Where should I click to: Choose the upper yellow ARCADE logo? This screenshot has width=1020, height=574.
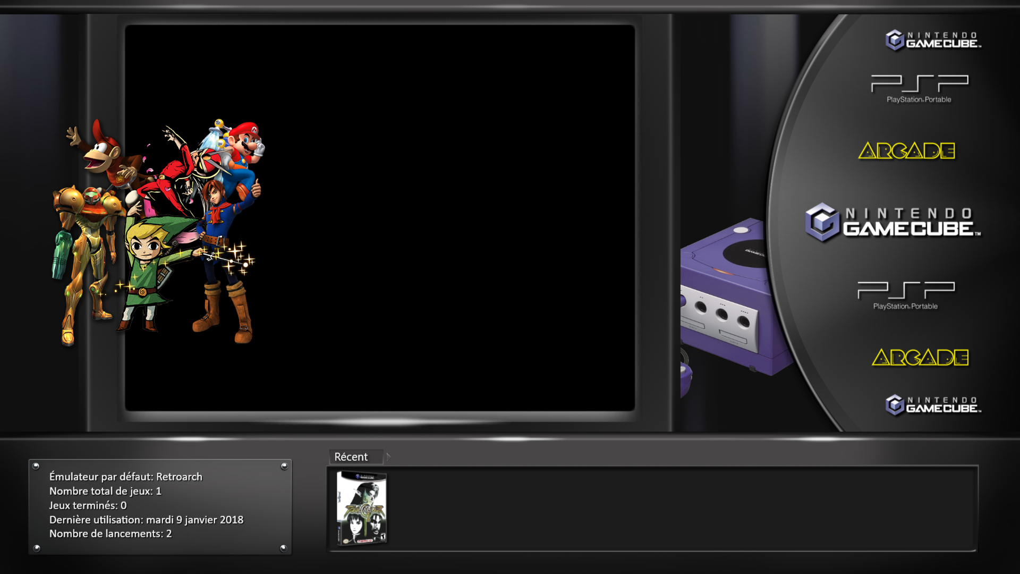pos(907,151)
